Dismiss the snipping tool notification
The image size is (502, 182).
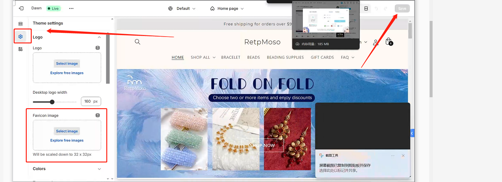[x=403, y=156]
